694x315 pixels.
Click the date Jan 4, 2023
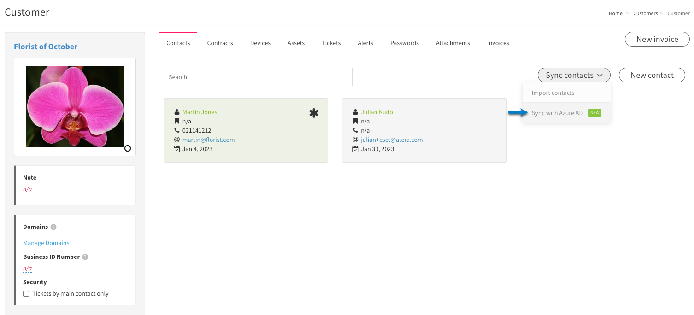tap(197, 149)
